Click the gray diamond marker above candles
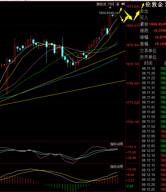 110,7
